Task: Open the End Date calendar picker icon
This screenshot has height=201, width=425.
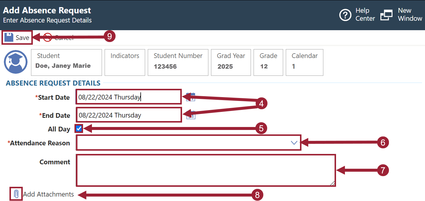Action: pyautogui.click(x=191, y=115)
